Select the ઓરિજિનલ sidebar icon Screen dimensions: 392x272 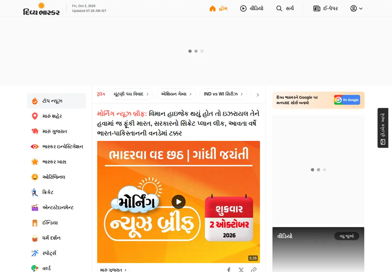(35, 177)
